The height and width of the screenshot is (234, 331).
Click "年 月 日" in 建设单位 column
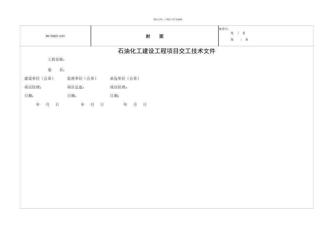pyautogui.click(x=47, y=104)
